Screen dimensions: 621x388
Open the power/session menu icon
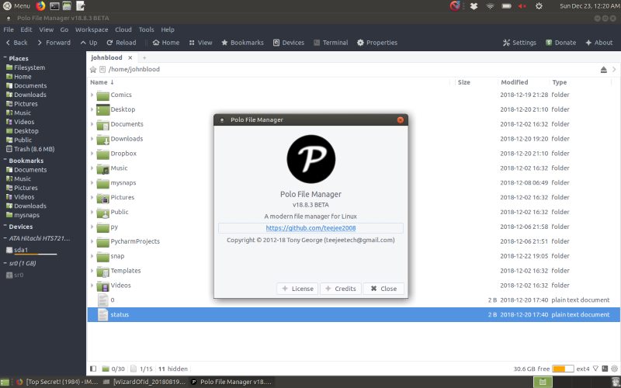click(539, 6)
